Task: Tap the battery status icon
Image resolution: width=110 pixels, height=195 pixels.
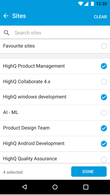Action: 92,4
